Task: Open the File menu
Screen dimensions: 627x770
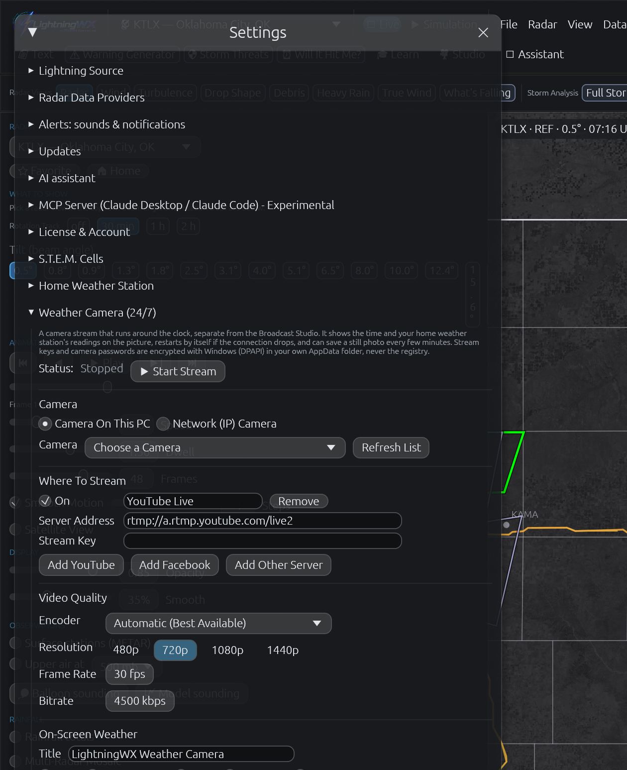Action: click(509, 24)
